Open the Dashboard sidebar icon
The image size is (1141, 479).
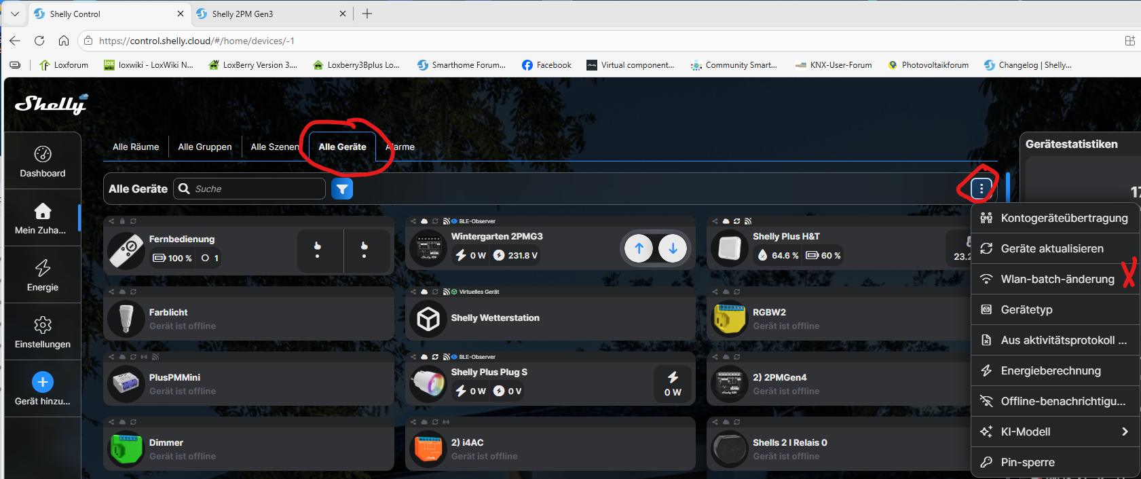tap(43, 154)
